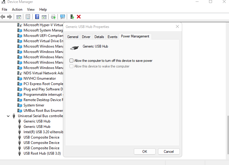This screenshot has width=229, height=165.
Task: Maximize the Device Manager window
Action: pos(211,2)
